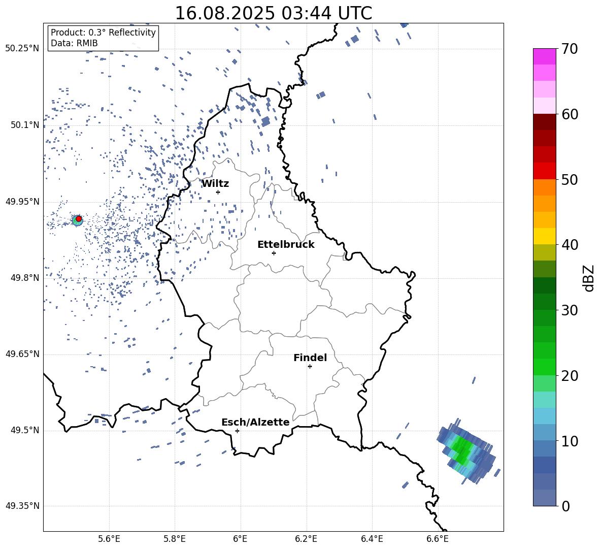601x549 pixels.
Task: Click the colorbar tick label 50
Action: click(x=570, y=179)
